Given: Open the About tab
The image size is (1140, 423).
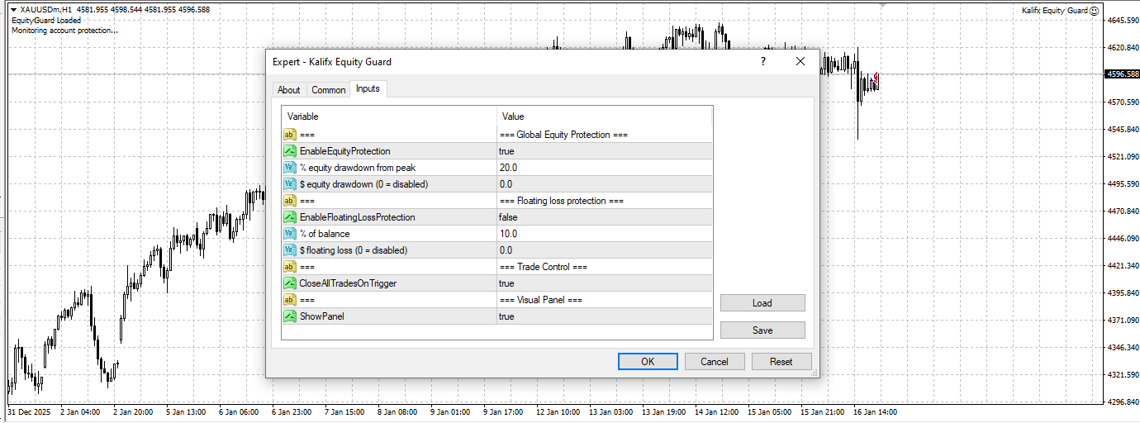Looking at the screenshot, I should coord(289,90).
